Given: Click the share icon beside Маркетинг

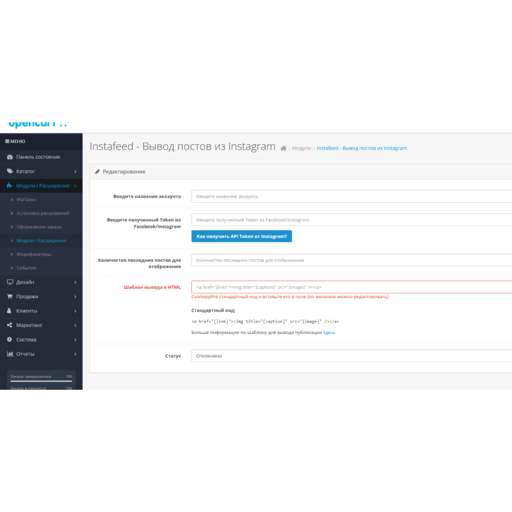Looking at the screenshot, I should tap(10, 325).
